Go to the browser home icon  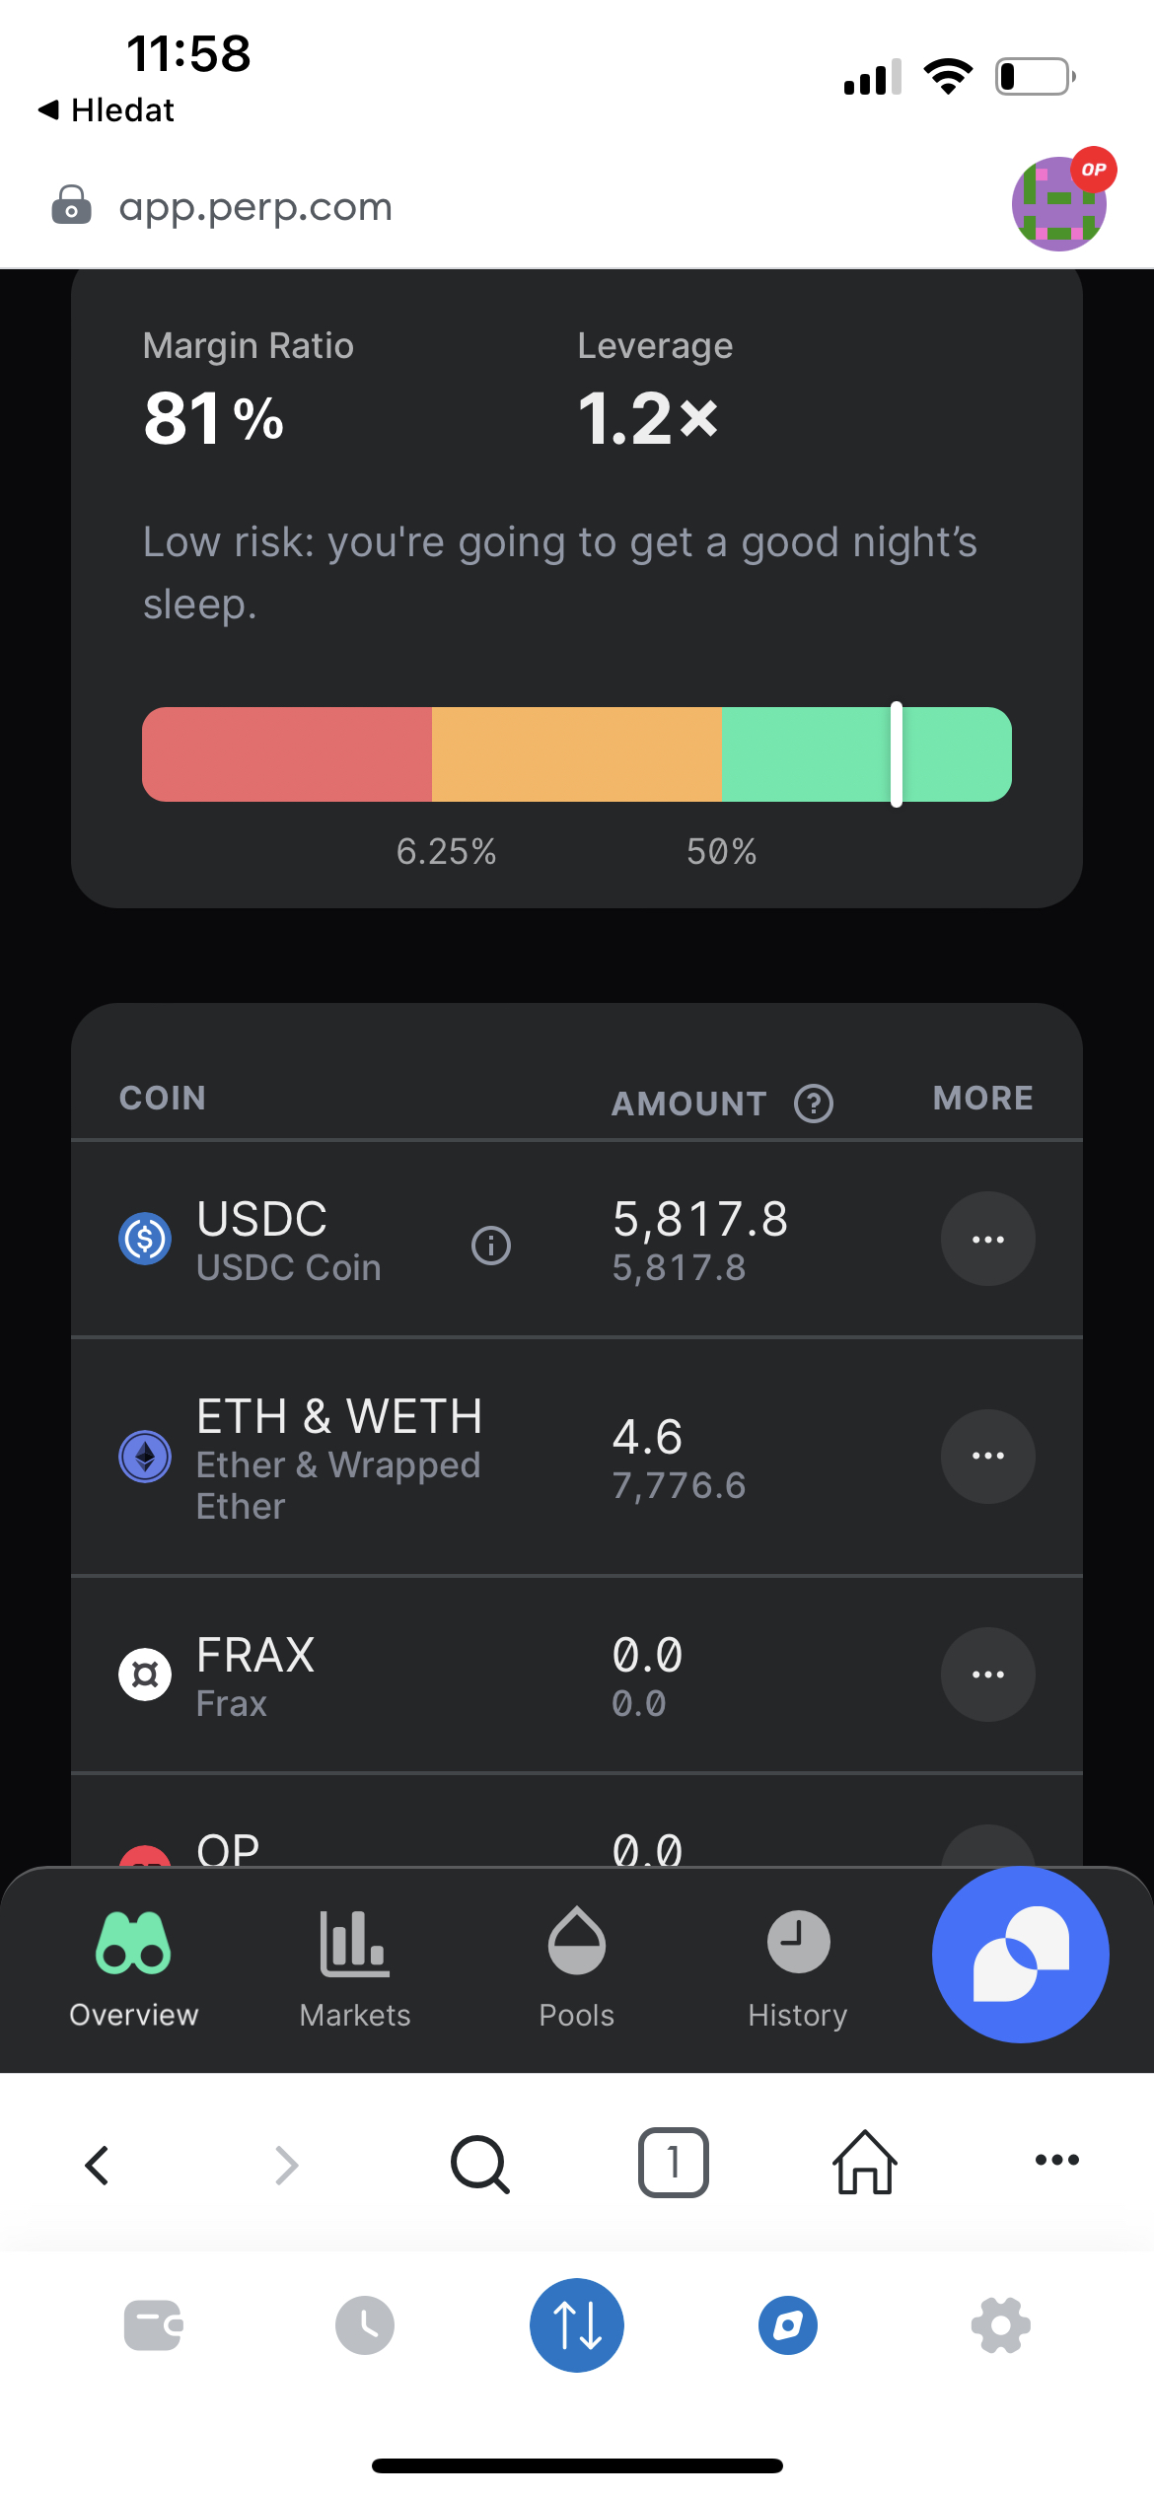865,2163
